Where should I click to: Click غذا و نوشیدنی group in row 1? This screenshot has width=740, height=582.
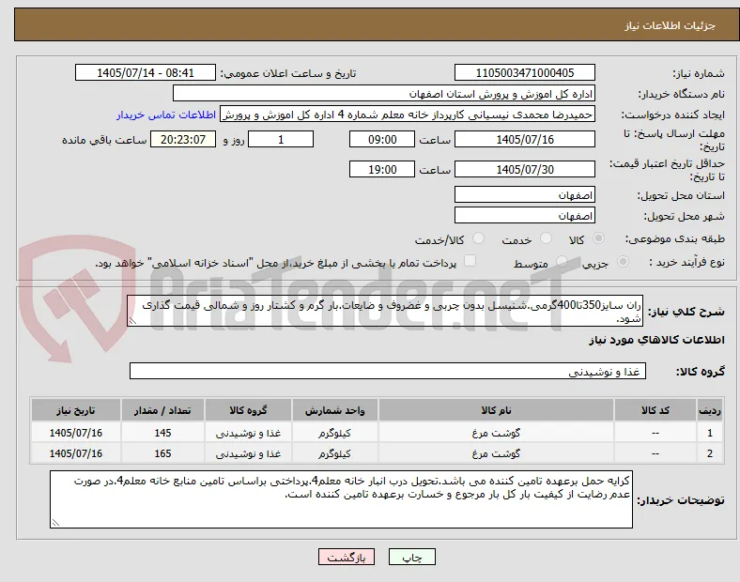pyautogui.click(x=248, y=433)
